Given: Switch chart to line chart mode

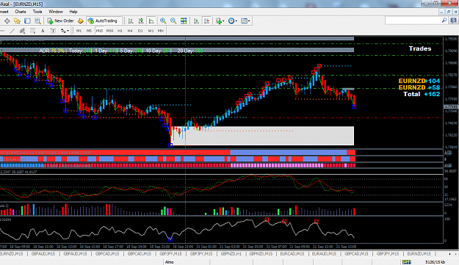Looking at the screenshot, I should coord(151,21).
